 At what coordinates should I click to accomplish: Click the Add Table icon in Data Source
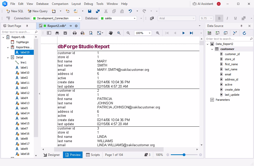tap(209, 33)
